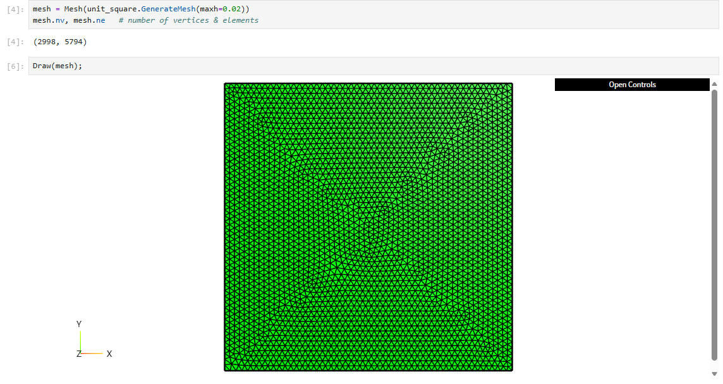Click the 'maxh=0.02' argument text
The width and height of the screenshot is (723, 384).
click(x=221, y=9)
